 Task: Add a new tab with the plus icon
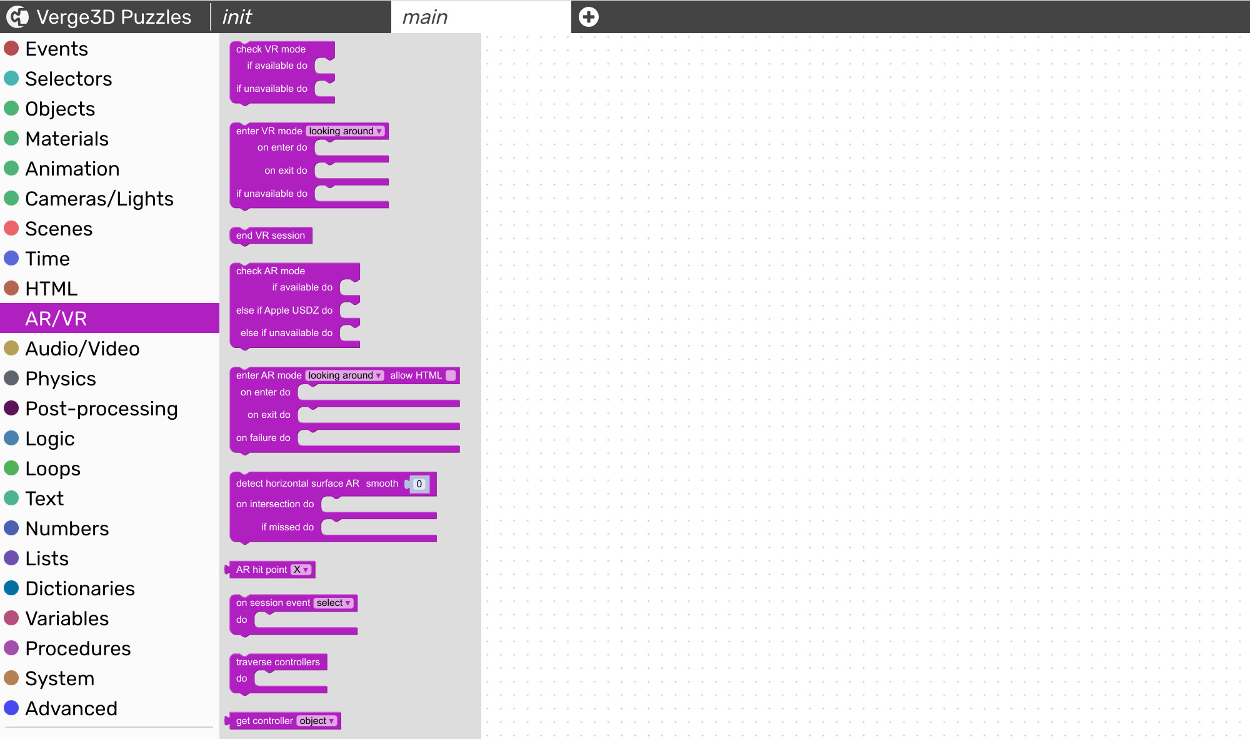[x=589, y=17]
